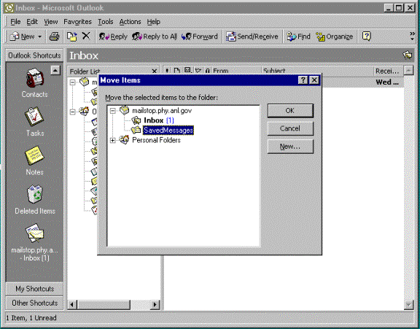Click Reply to All in toolbar
The image size is (420, 329).
pyautogui.click(x=155, y=36)
